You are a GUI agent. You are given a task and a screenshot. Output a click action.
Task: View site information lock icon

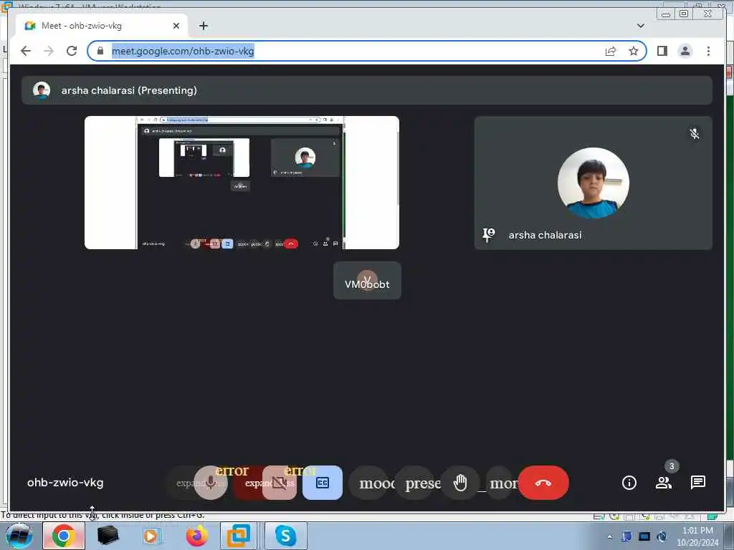pyautogui.click(x=100, y=51)
